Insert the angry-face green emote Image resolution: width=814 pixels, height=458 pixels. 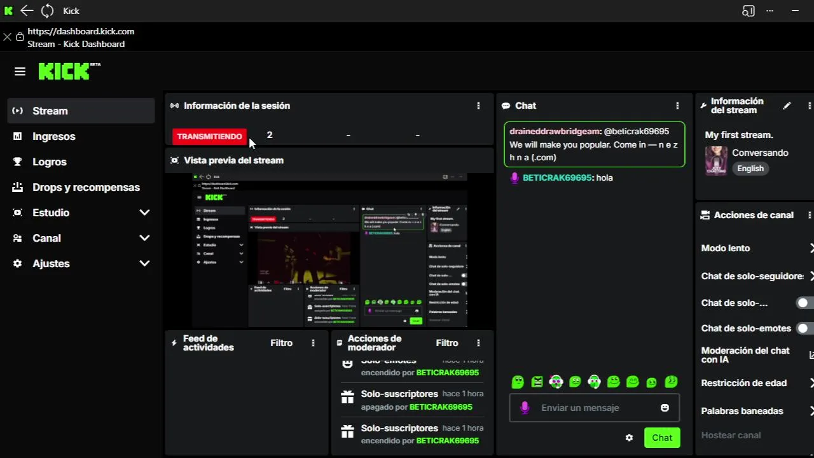(537, 382)
